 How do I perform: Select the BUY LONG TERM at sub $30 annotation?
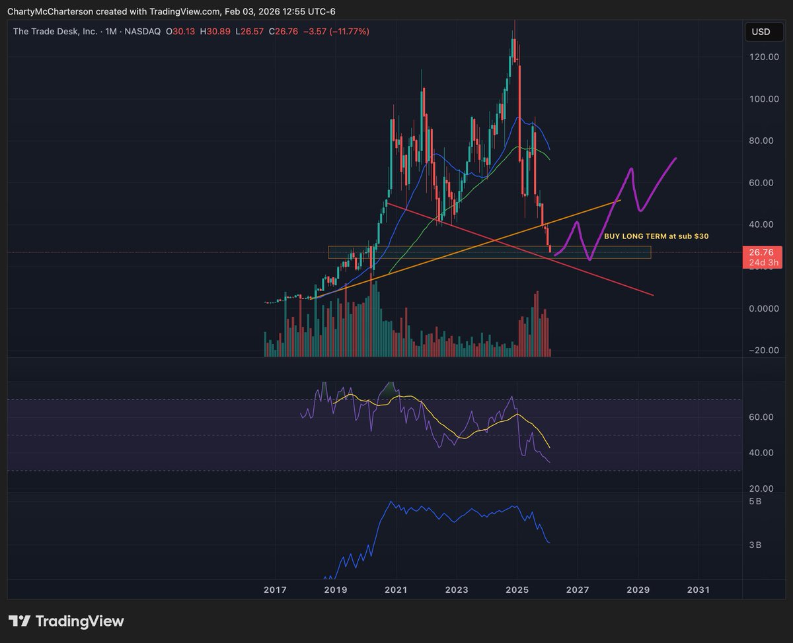click(658, 235)
